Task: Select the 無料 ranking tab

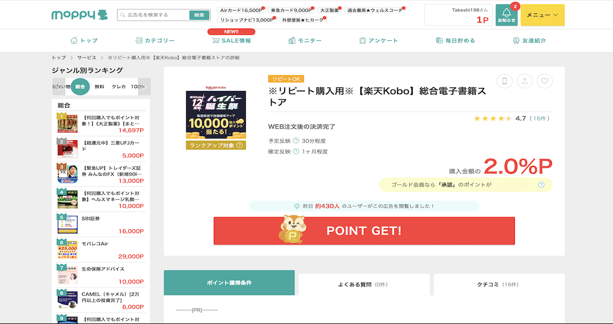Action: tap(99, 87)
